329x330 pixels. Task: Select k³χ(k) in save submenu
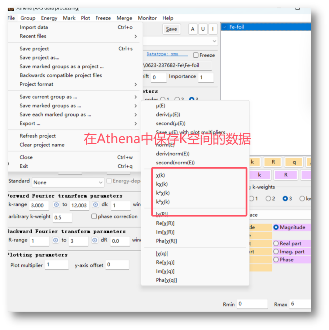pos(163,202)
